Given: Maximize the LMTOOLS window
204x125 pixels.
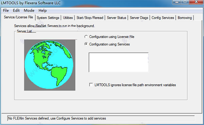Looking at the screenshot, I should [x=185, y=2].
